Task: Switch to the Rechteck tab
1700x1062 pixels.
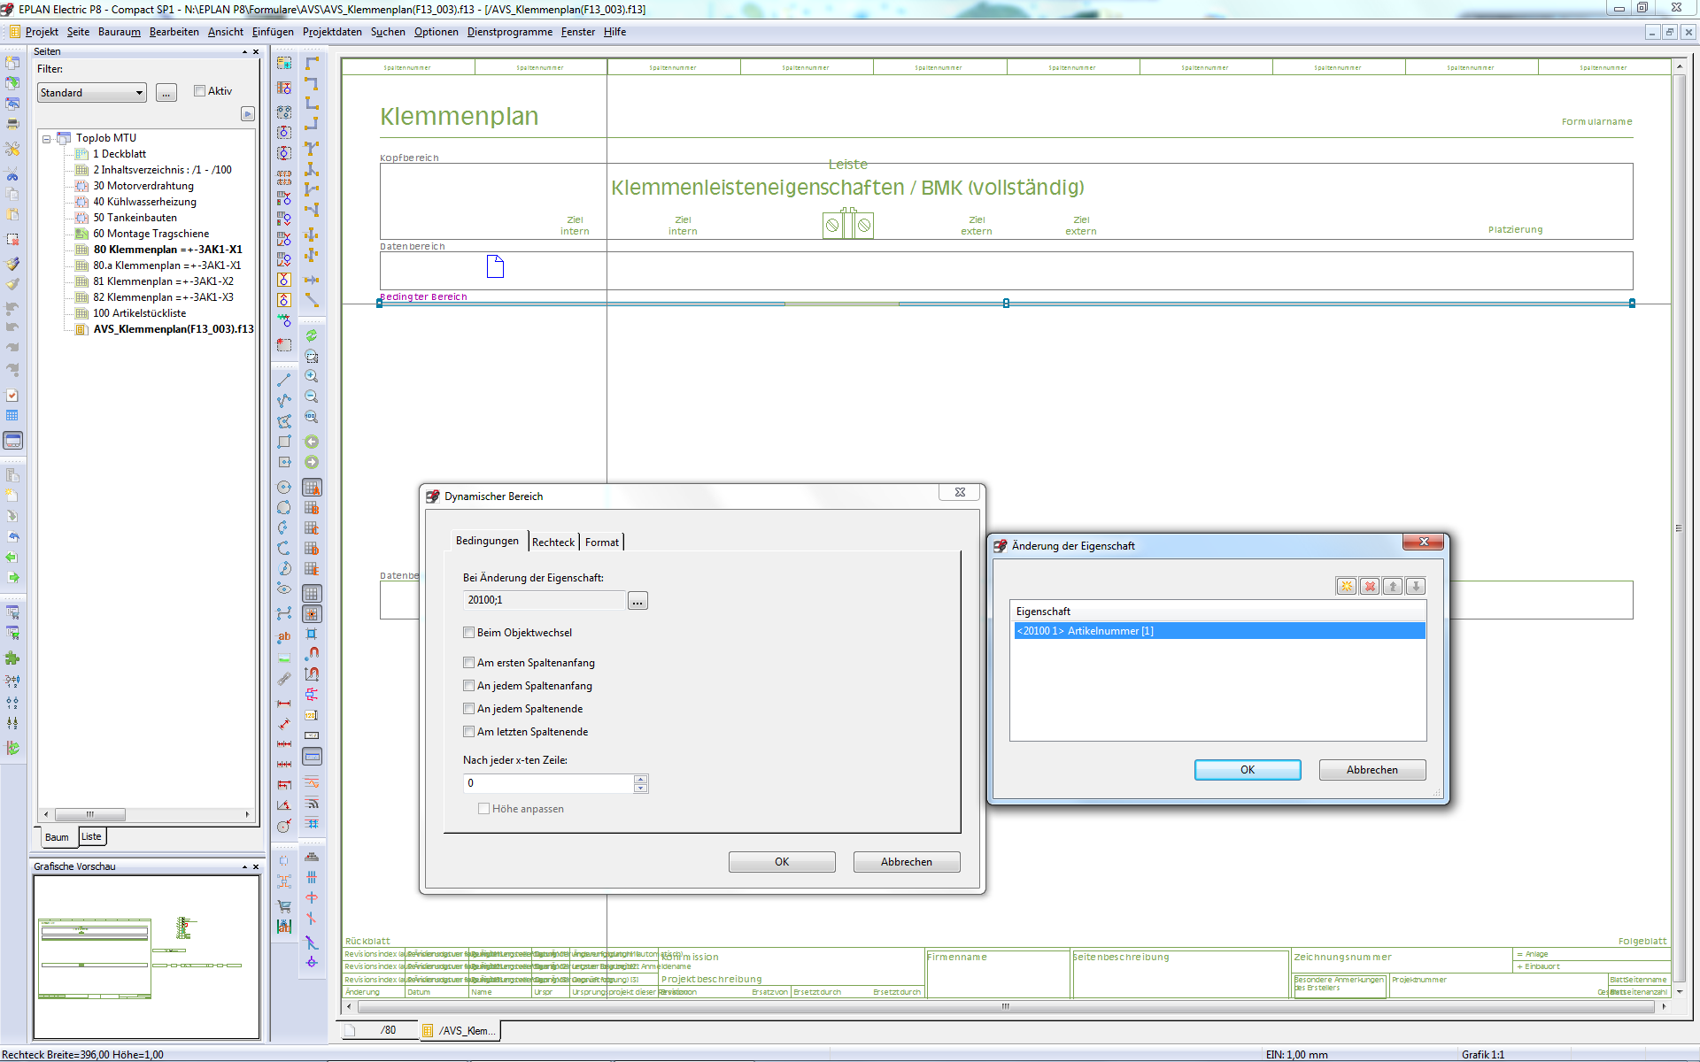Action: pos(553,542)
